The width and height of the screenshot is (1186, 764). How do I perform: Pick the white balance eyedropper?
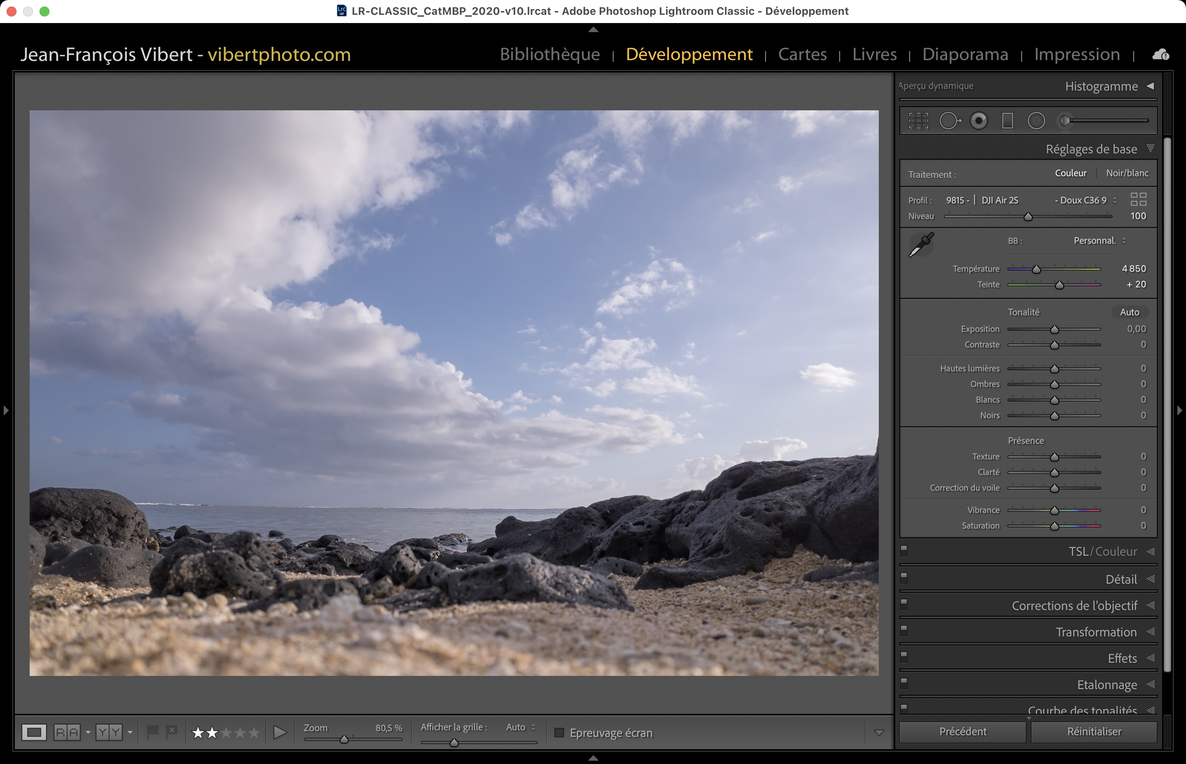coord(921,245)
